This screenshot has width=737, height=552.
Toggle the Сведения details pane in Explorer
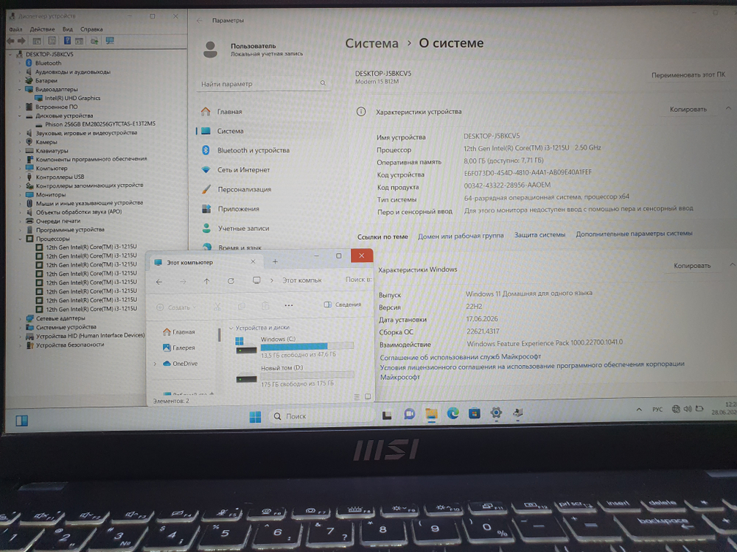point(342,304)
